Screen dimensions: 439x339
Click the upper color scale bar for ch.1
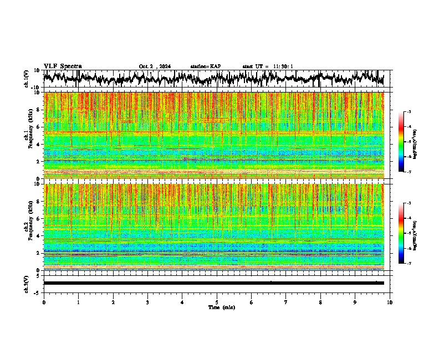pos(401,142)
